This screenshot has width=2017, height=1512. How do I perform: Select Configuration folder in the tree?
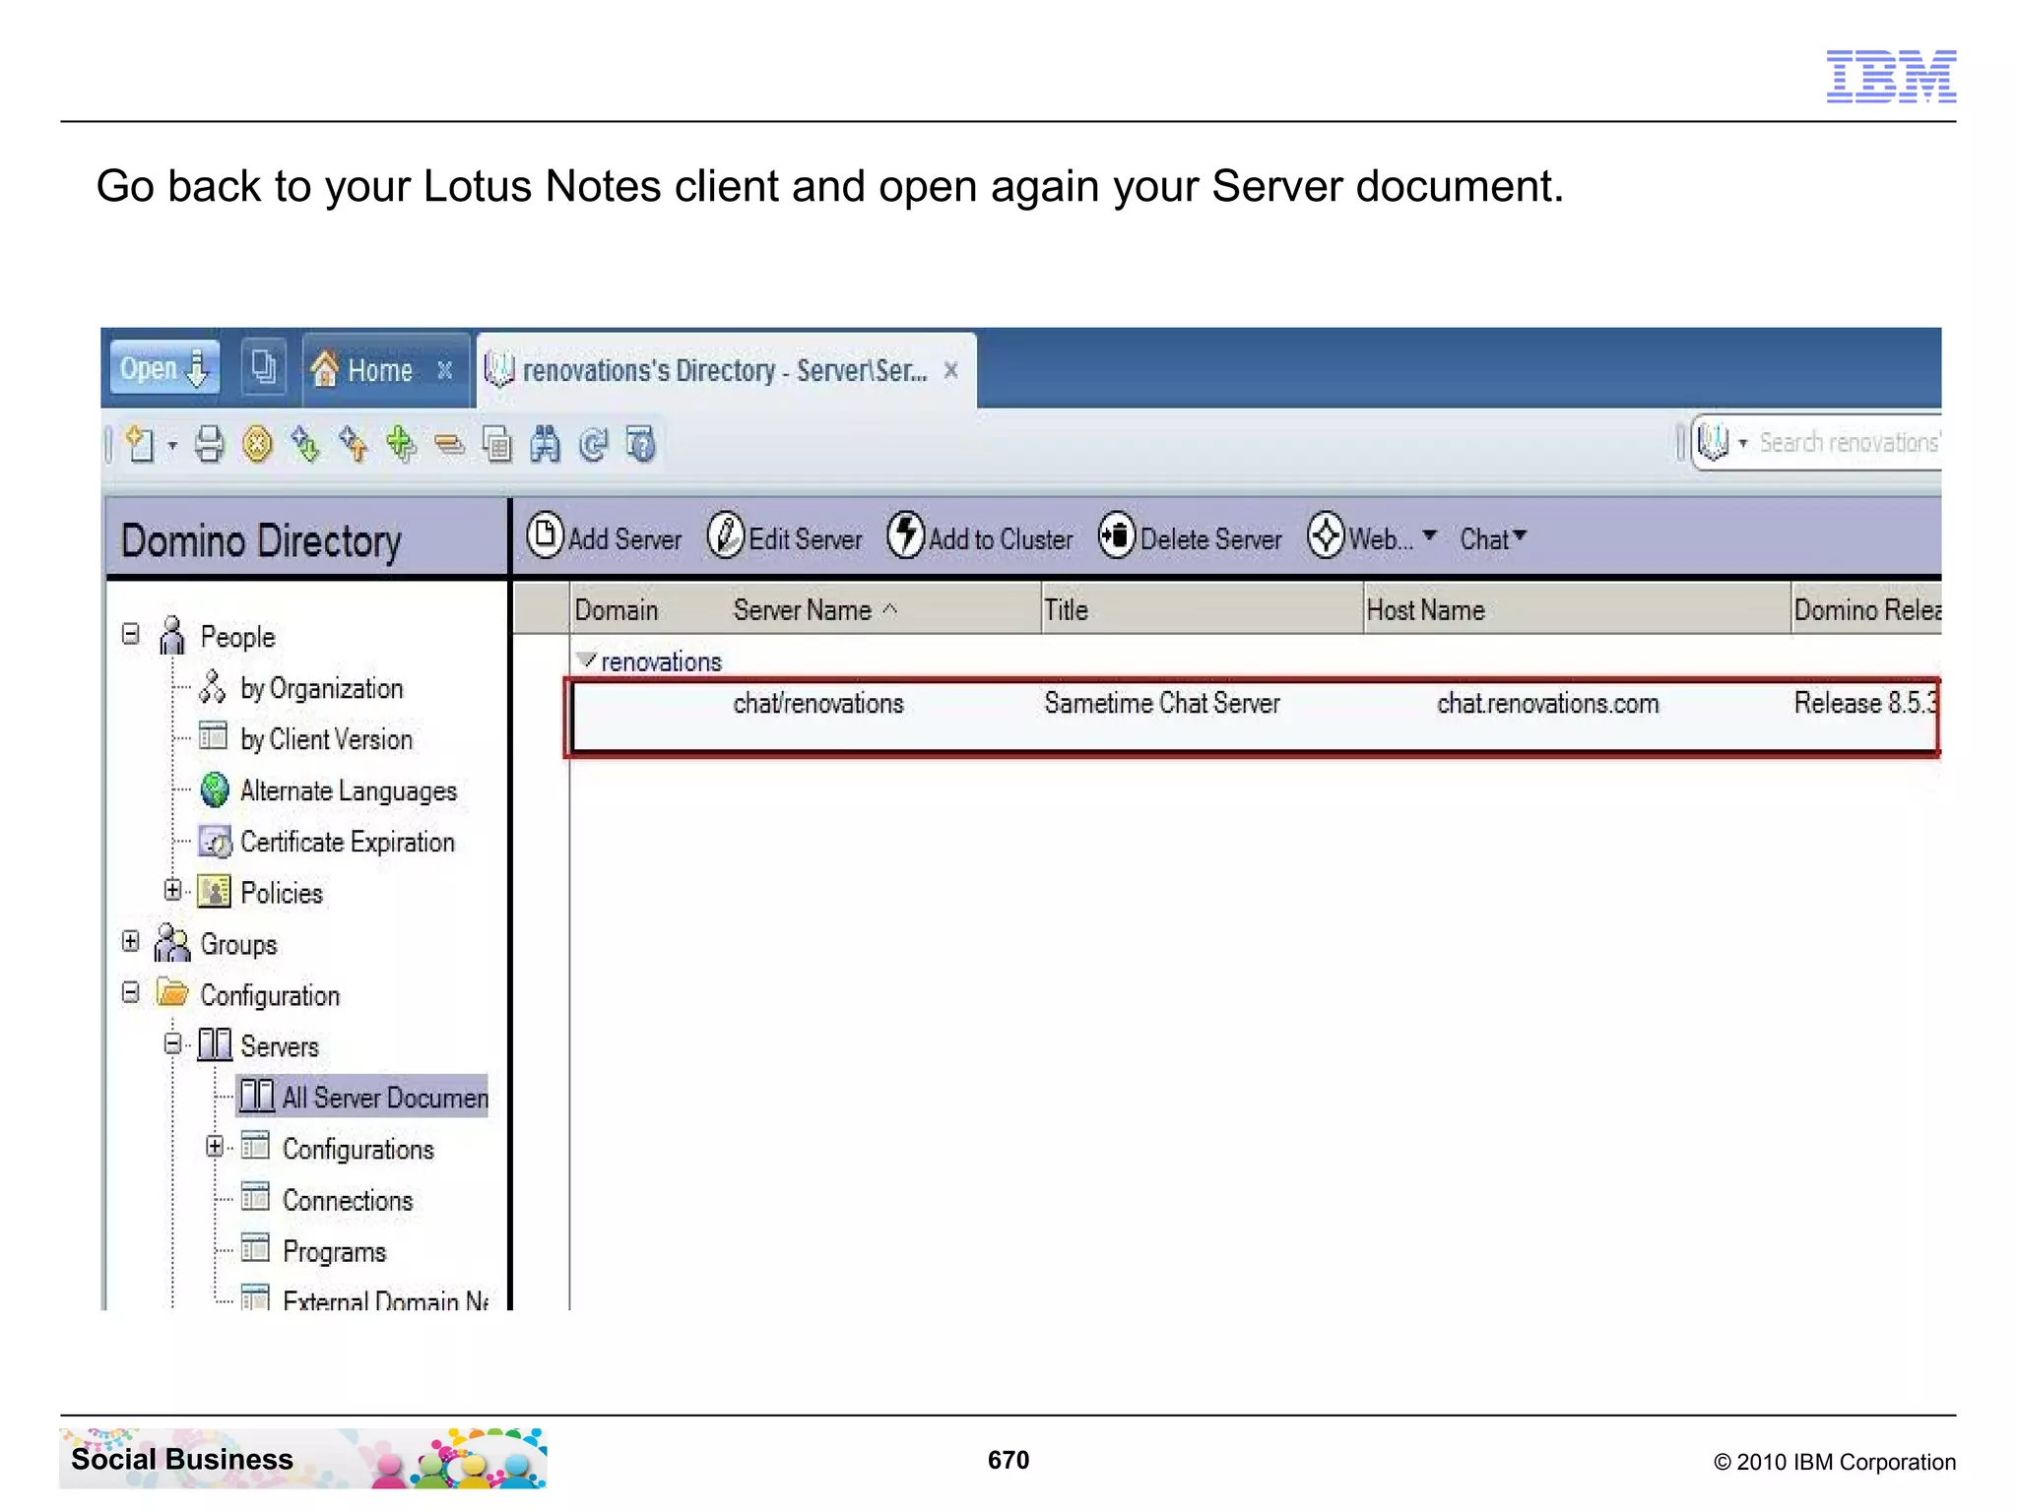pyautogui.click(x=270, y=995)
